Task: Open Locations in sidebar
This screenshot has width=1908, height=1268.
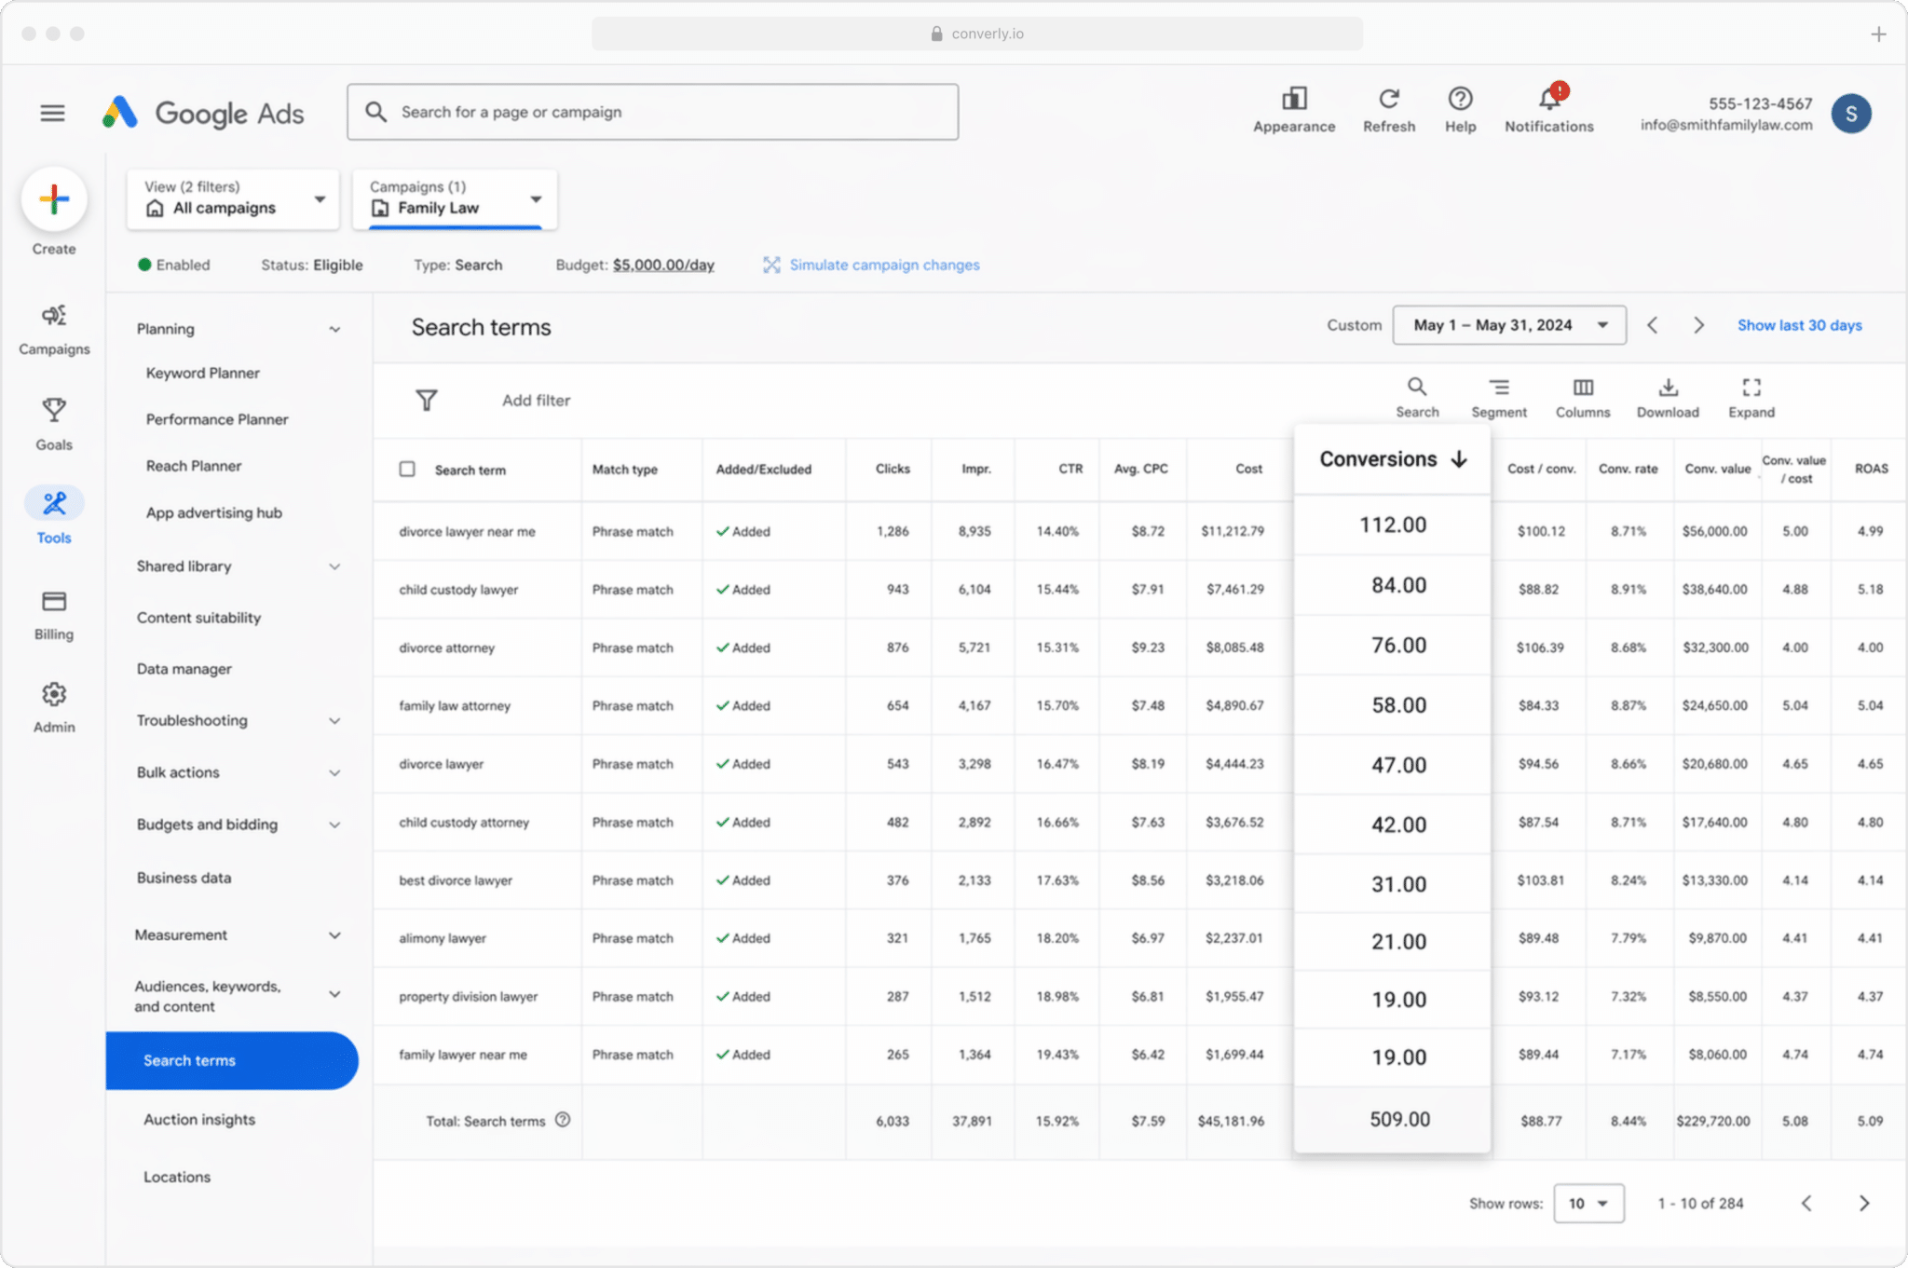Action: tap(177, 1177)
